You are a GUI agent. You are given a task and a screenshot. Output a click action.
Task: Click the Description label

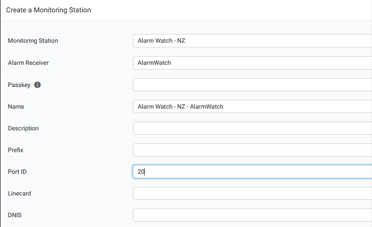click(23, 128)
